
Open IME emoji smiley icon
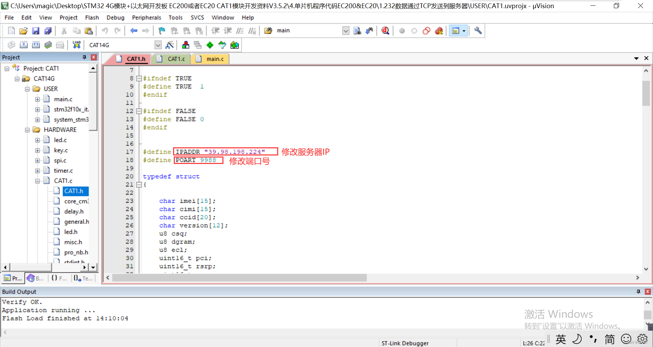pyautogui.click(x=626, y=339)
